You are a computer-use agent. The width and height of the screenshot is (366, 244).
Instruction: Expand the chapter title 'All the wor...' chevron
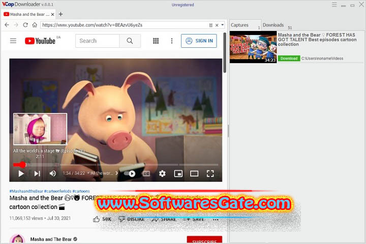coord(117,173)
